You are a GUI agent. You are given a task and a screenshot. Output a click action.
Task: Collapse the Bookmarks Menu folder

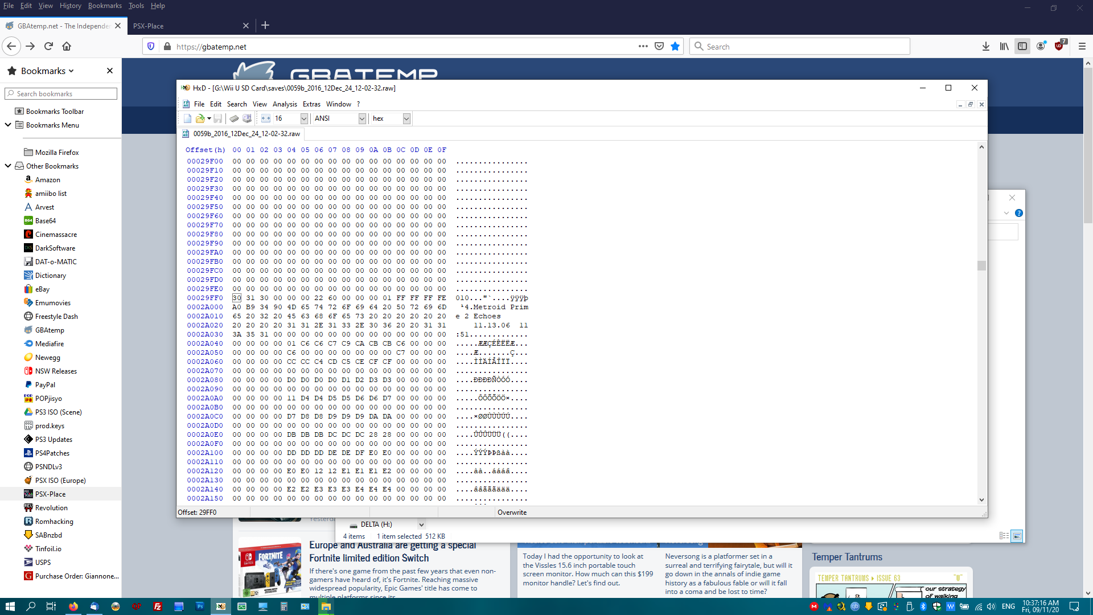coord(8,125)
